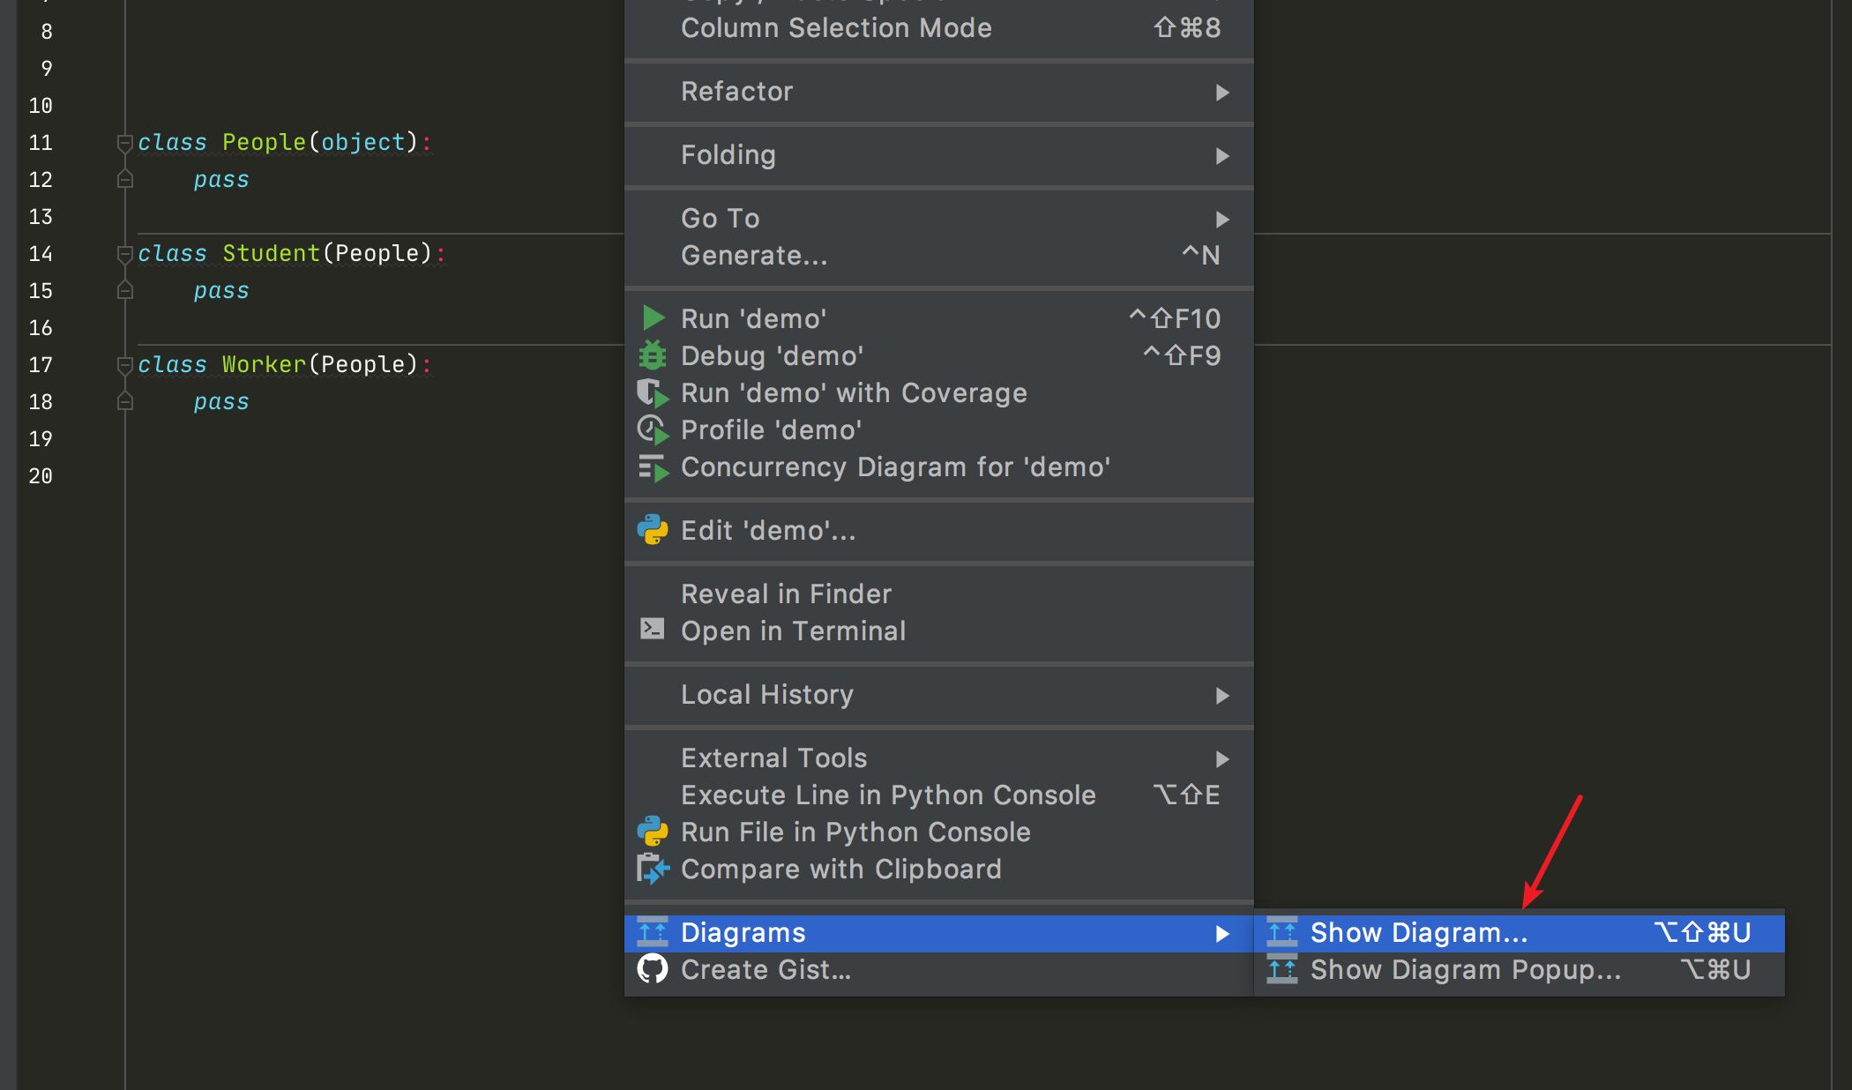Image resolution: width=1852 pixels, height=1090 pixels.
Task: Click line number 20 in the gutter
Action: 41,476
